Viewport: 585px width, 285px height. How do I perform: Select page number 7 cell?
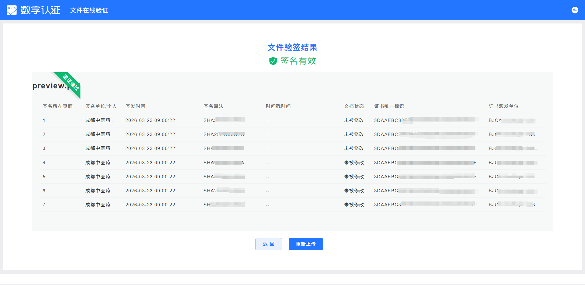point(44,205)
